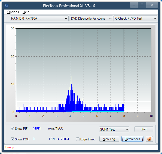Click the vertical end marker line at 8
The width and height of the screenshot is (162, 154).
124,70
